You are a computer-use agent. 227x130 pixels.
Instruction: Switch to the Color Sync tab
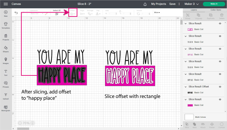pyautogui.click(x=216, y=10)
